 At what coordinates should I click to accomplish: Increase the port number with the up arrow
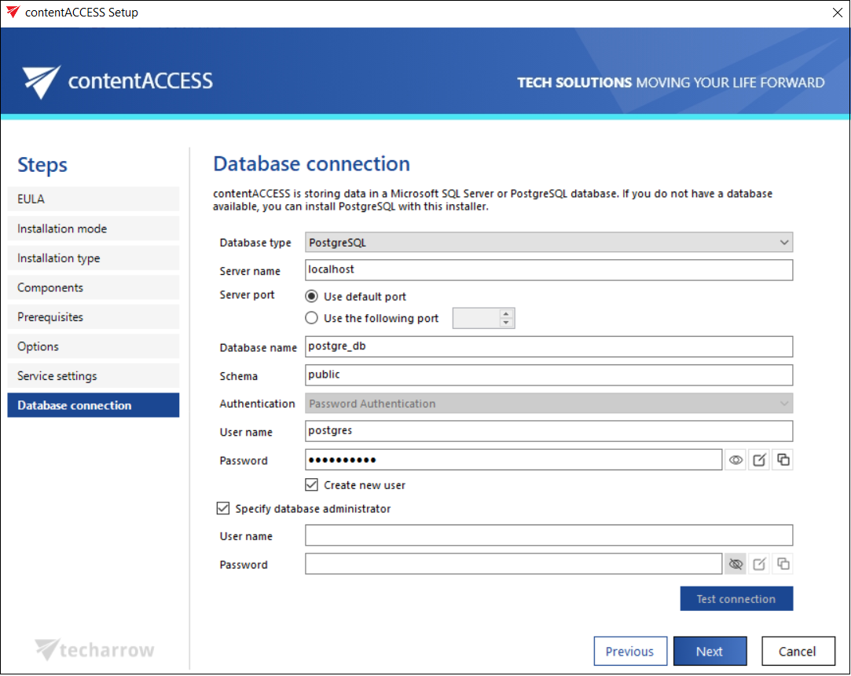coord(506,313)
